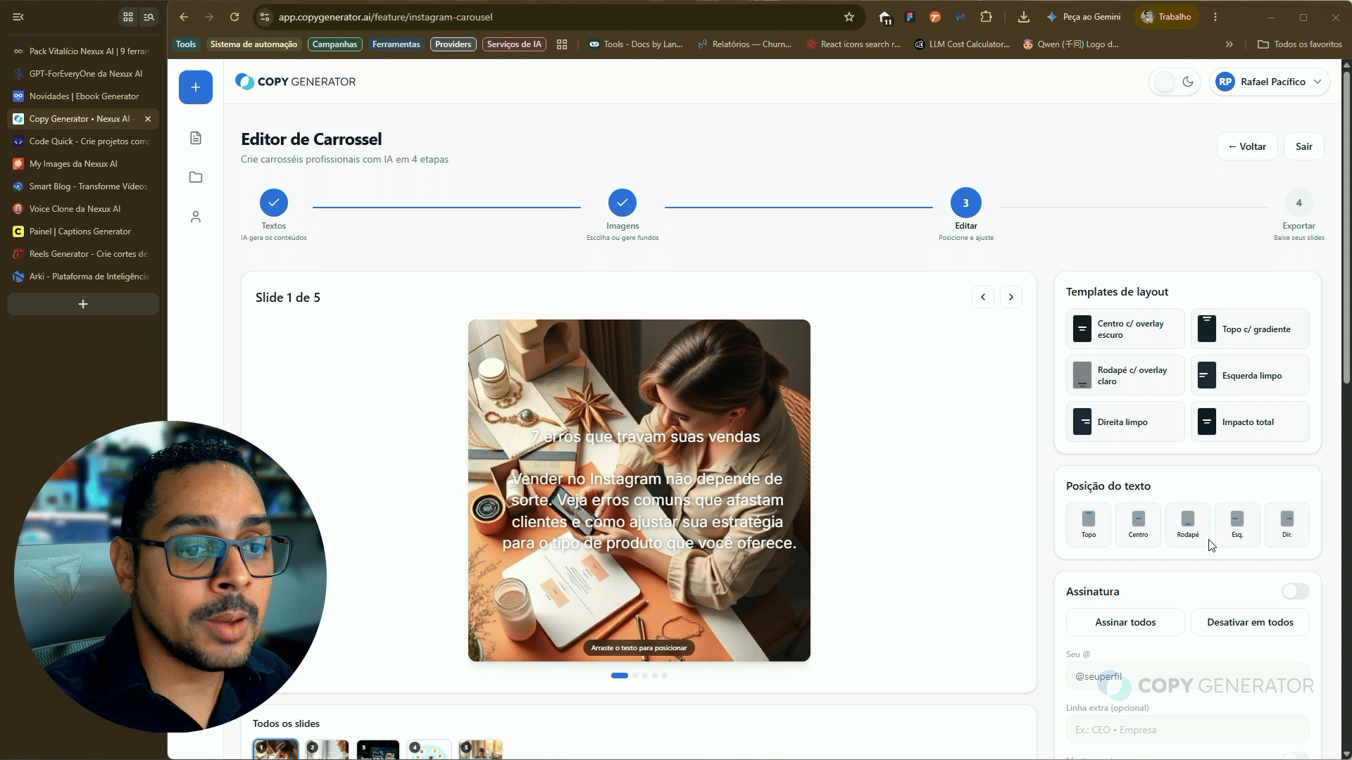Image resolution: width=1352 pixels, height=760 pixels.
Task: Open the Chrome three-dot menu
Action: [x=1215, y=17]
